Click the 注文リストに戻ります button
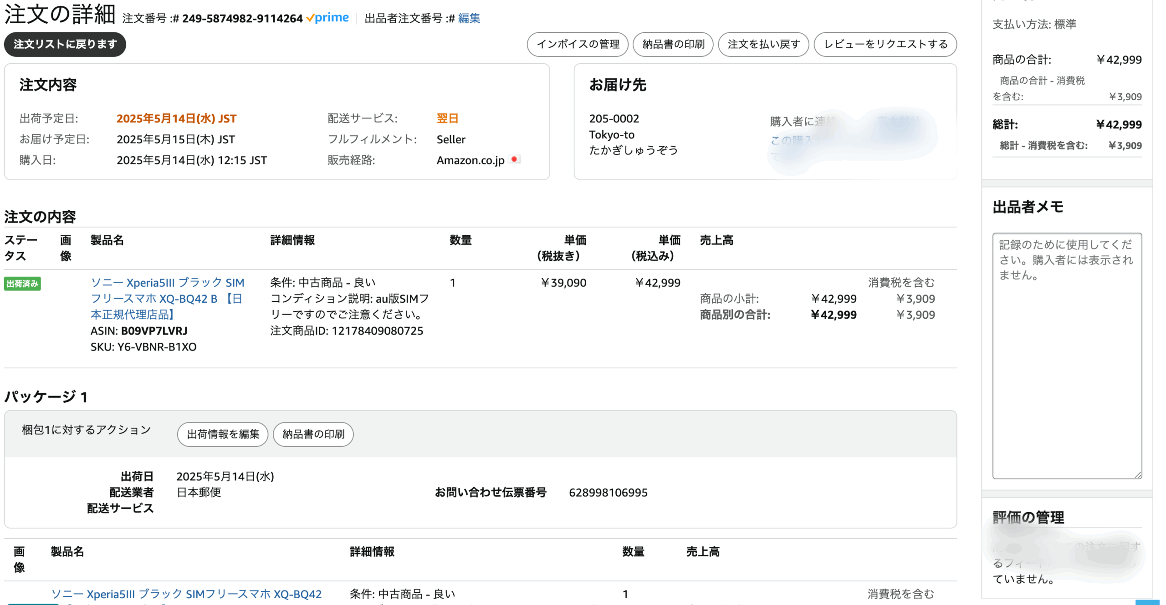The width and height of the screenshot is (1166, 605). (65, 44)
